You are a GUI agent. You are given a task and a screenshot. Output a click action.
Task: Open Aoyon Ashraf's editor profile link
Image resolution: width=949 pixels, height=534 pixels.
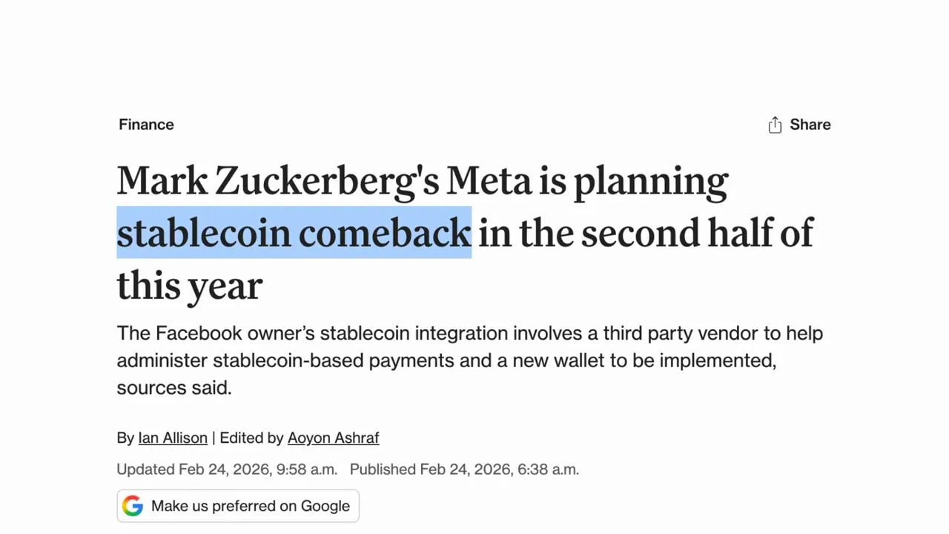tap(333, 438)
